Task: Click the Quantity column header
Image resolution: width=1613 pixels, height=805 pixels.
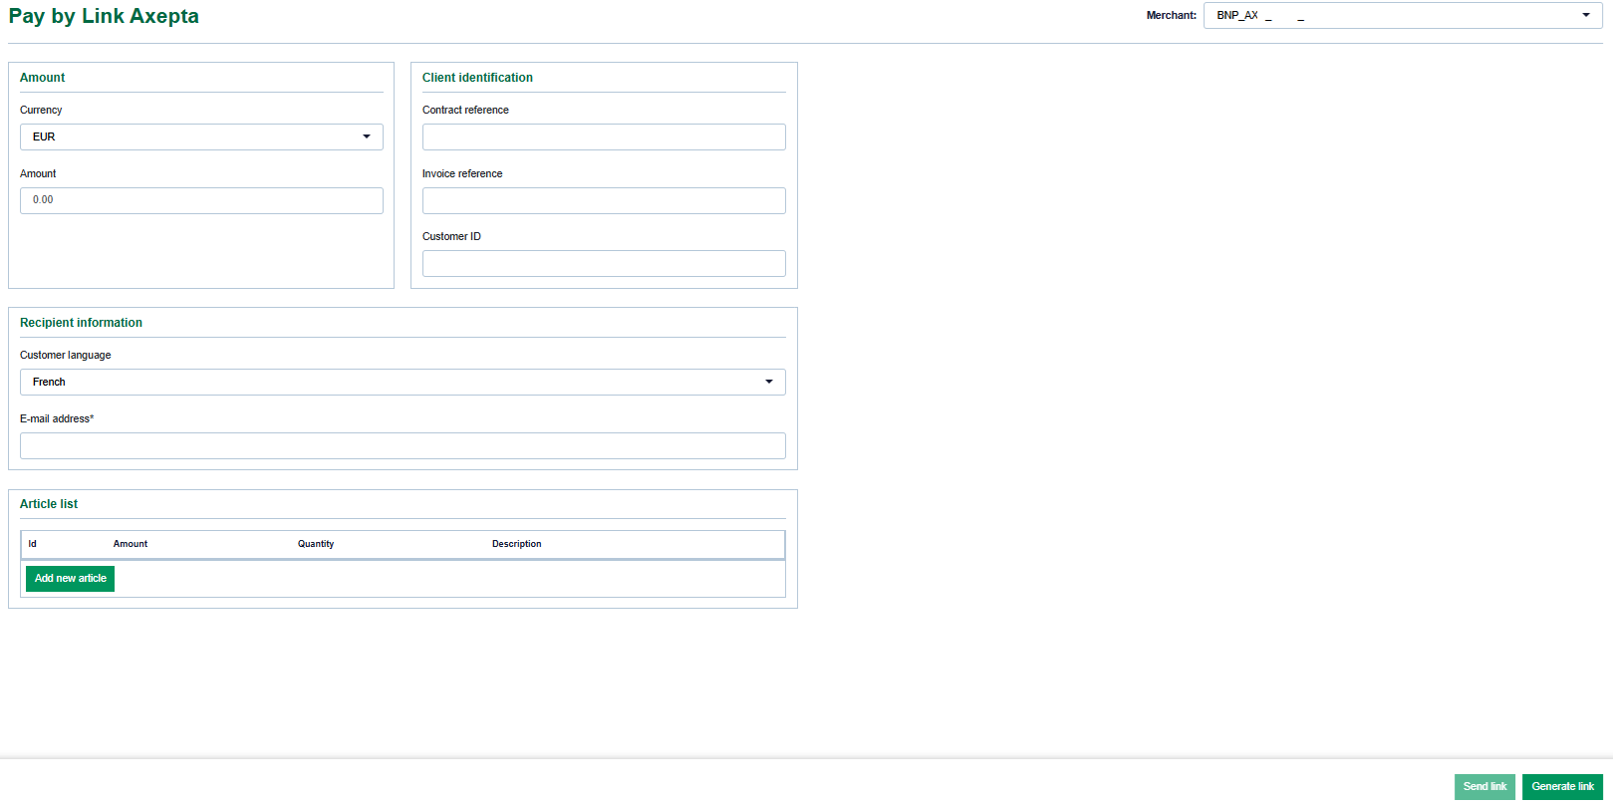Action: click(316, 544)
